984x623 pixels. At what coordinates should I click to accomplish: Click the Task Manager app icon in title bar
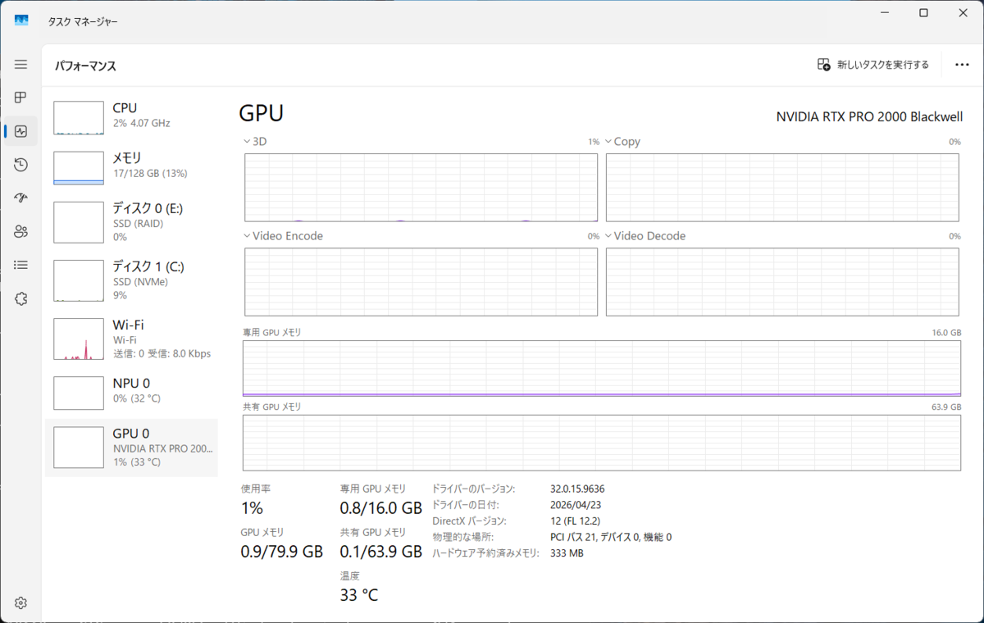[21, 20]
